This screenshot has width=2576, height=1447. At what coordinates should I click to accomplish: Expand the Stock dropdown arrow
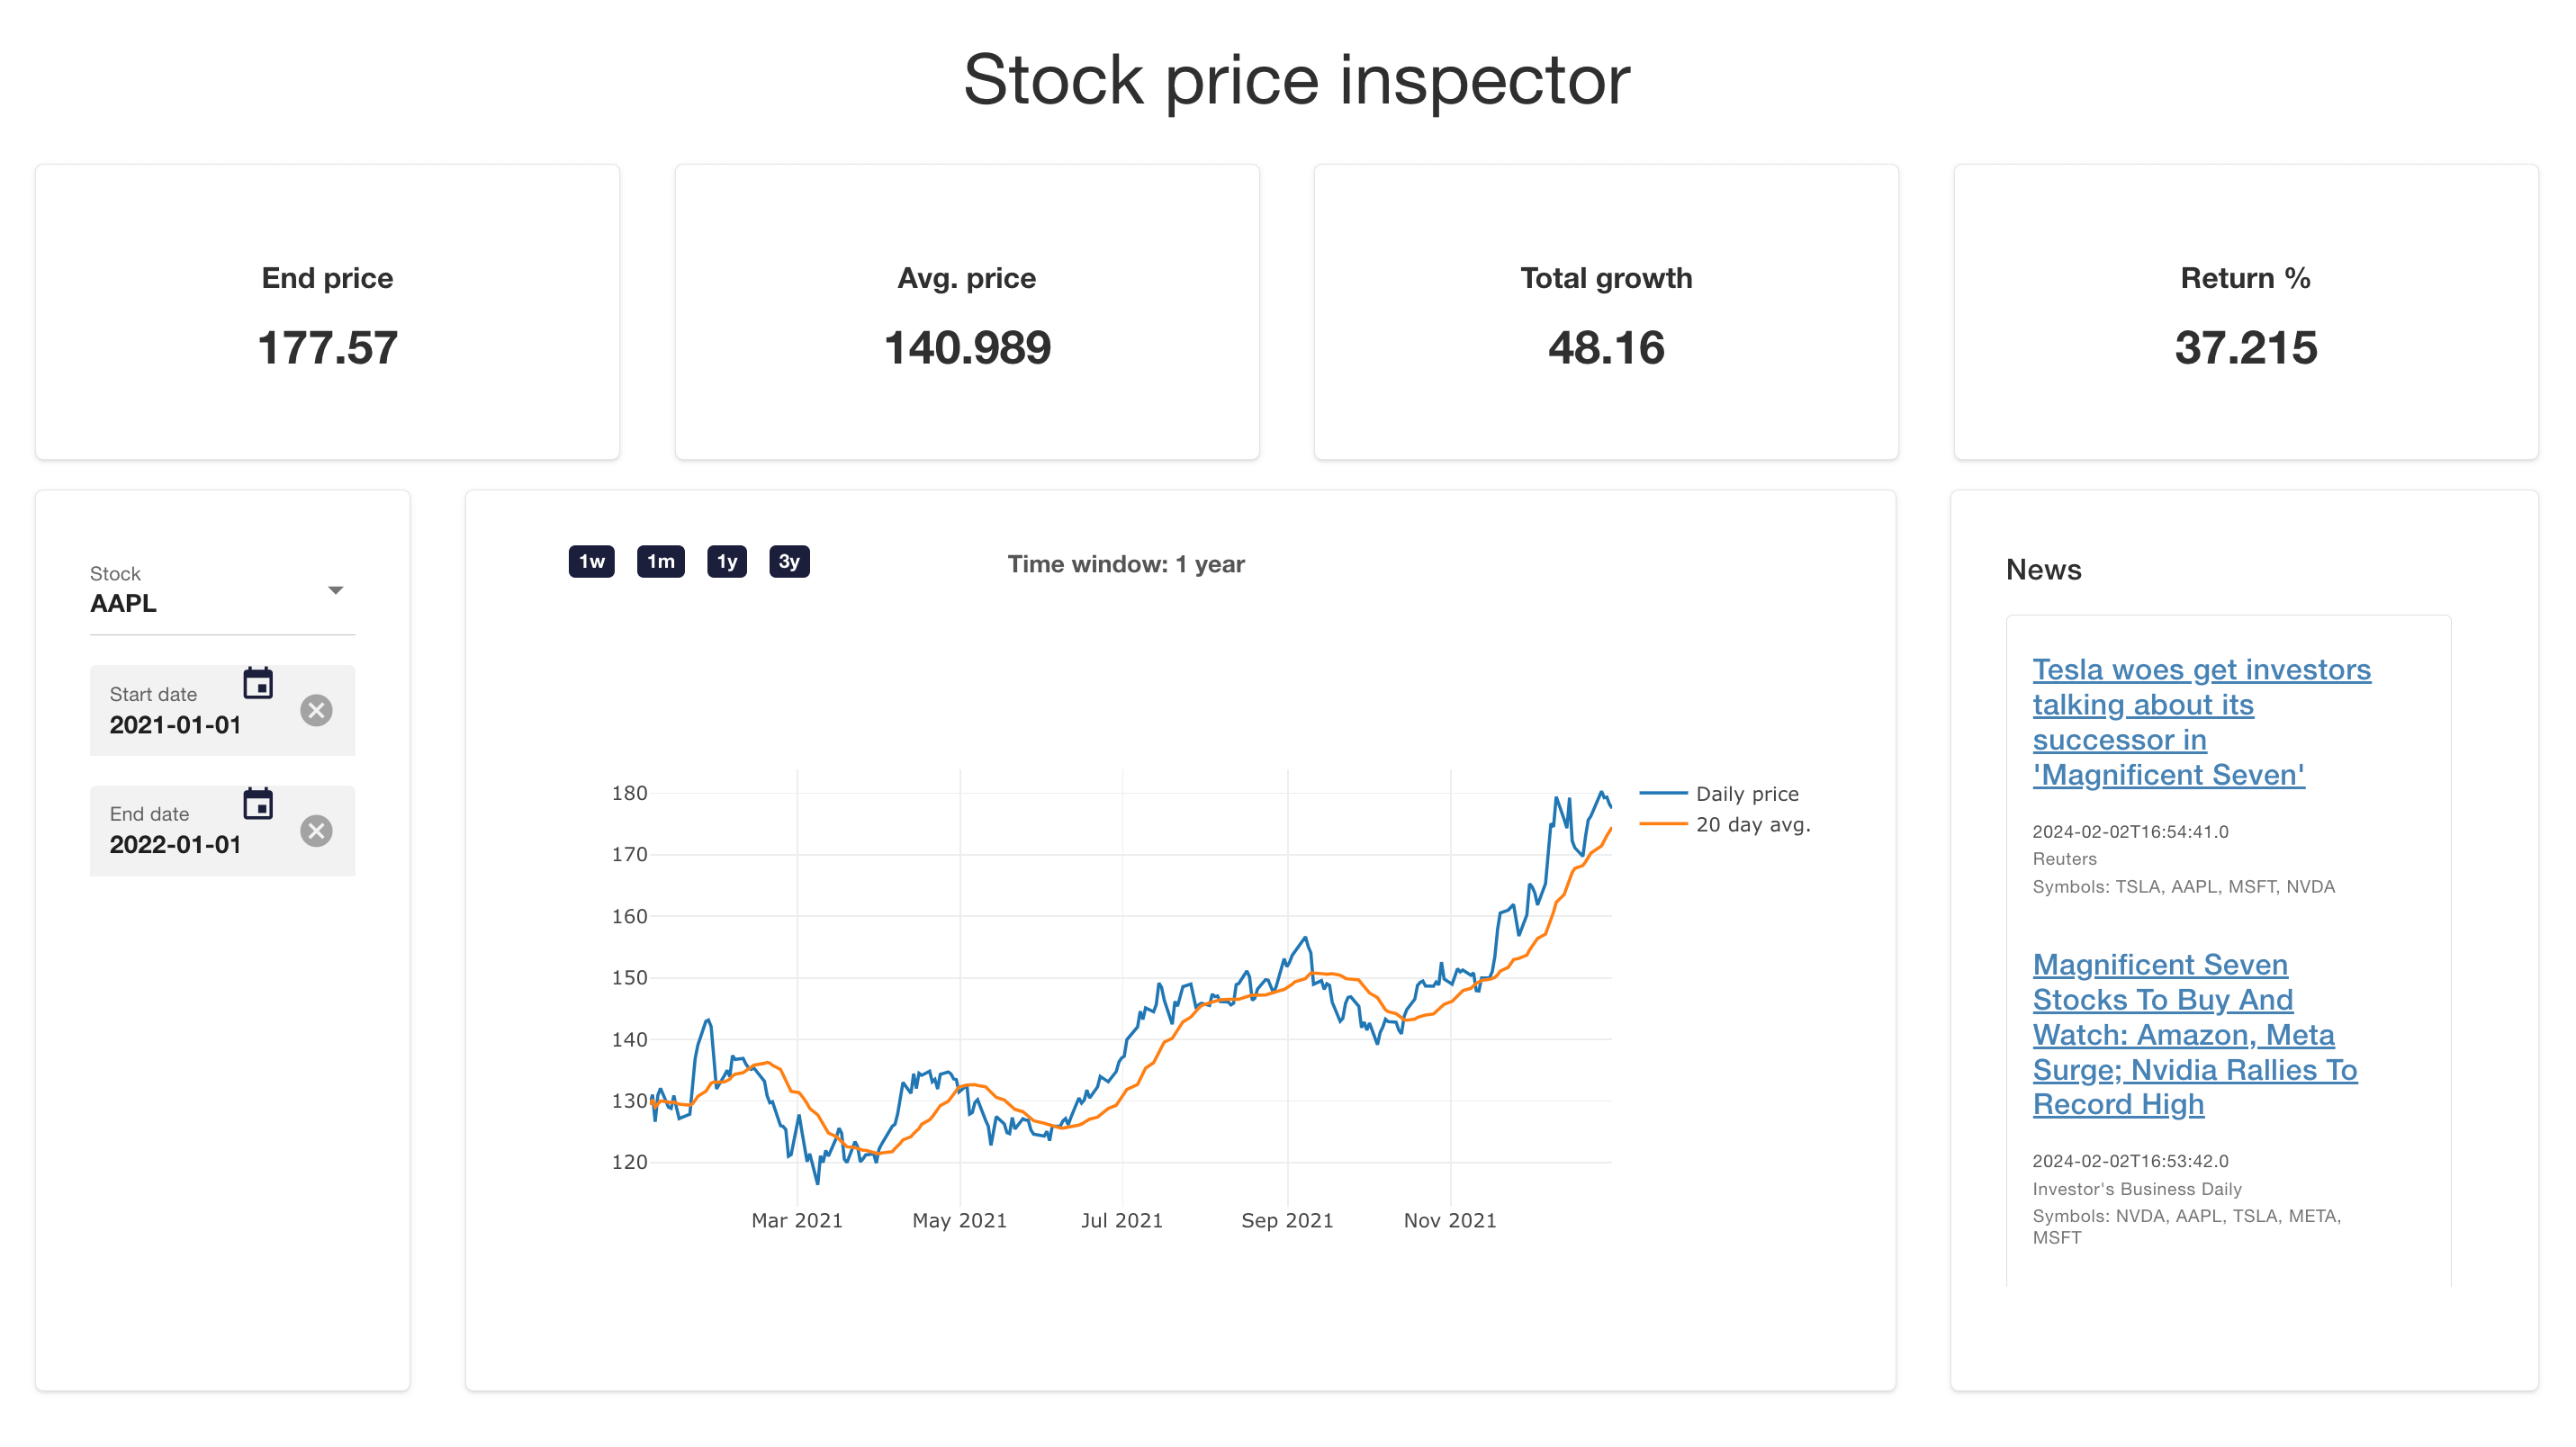coord(336,590)
